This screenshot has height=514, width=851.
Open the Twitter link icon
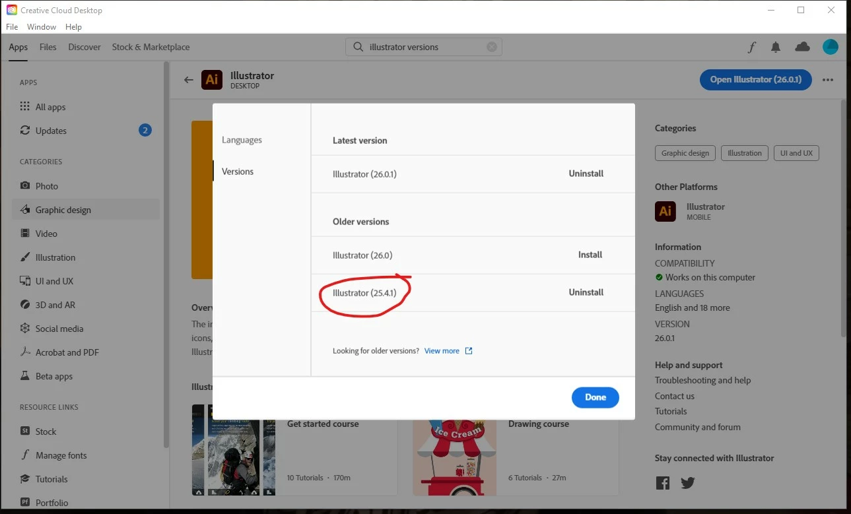[x=688, y=483]
